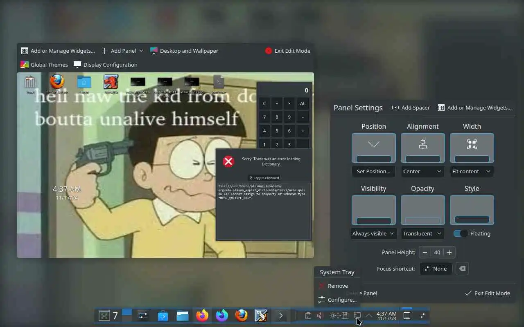Viewport: 524px width, 327px height.
Task: Toggle the Floating panel switch
Action: click(461, 233)
